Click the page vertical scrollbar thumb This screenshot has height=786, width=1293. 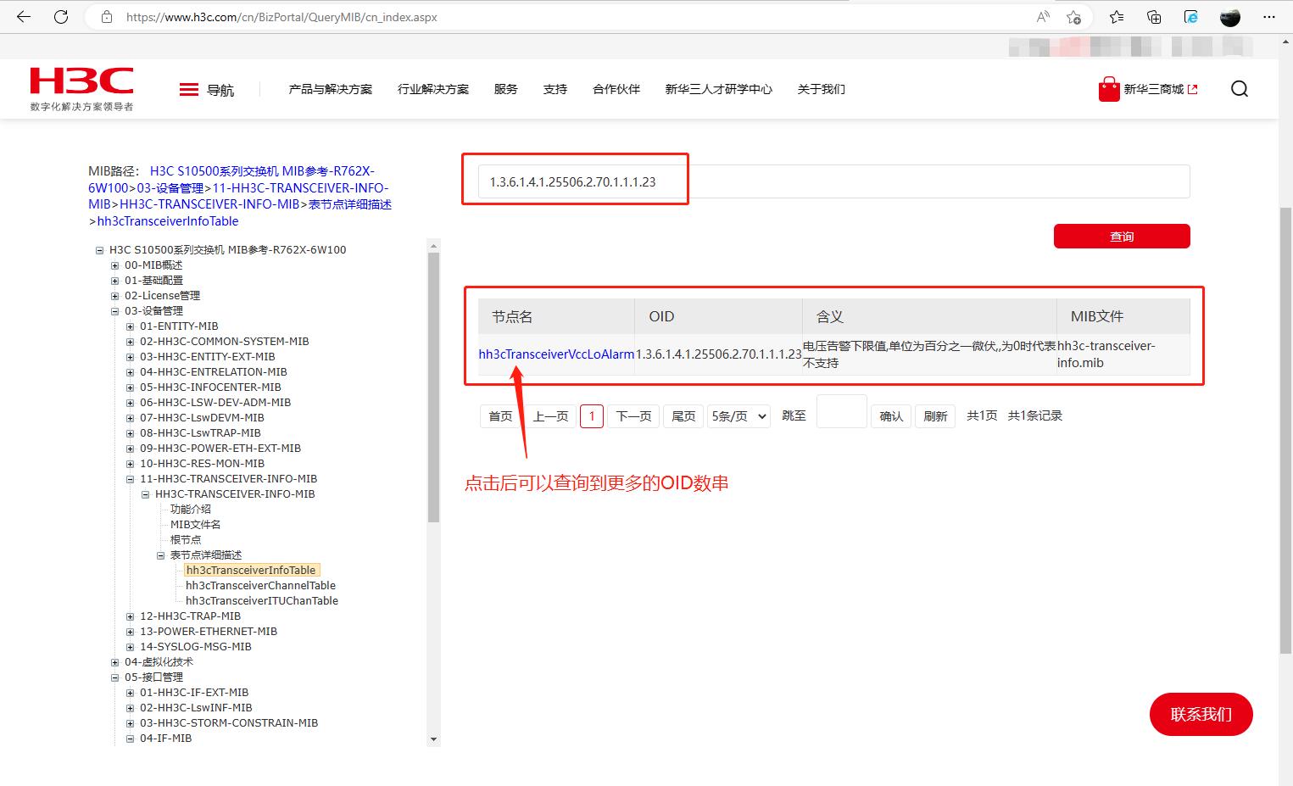(x=1285, y=430)
